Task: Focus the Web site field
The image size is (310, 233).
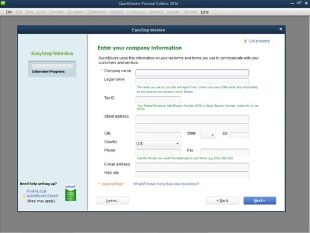Action: coord(192,174)
